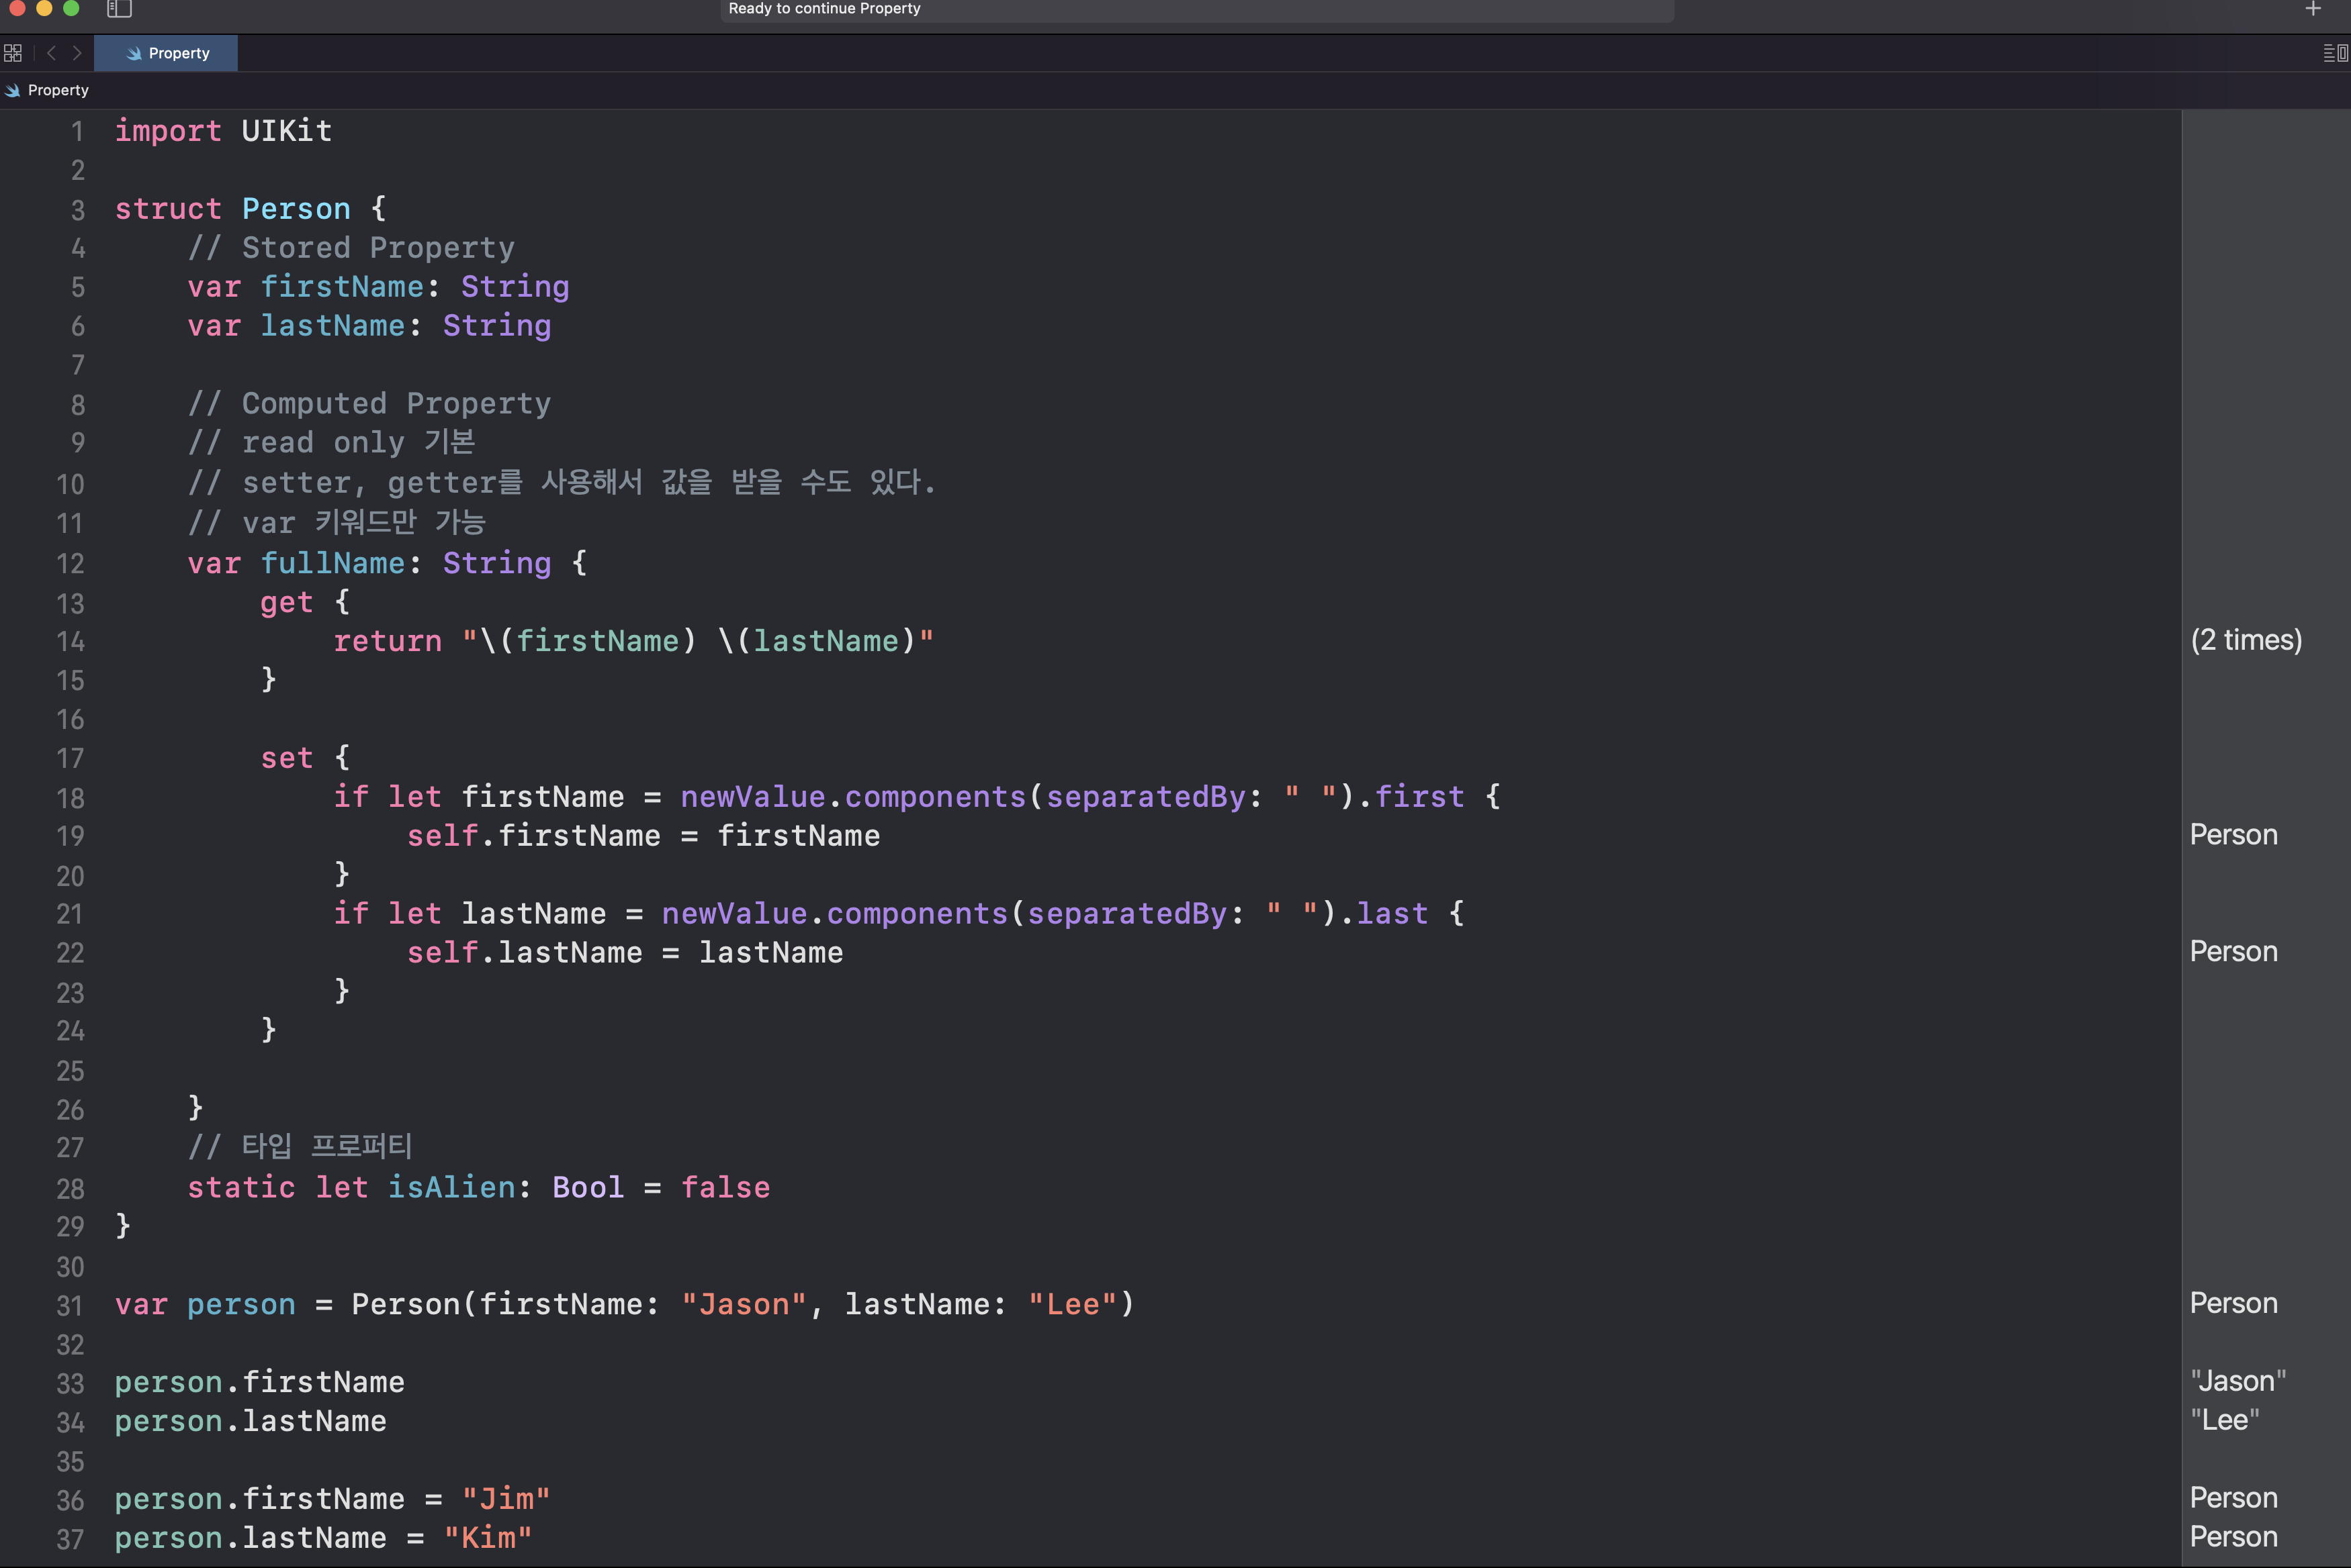Click the Person result on line 31
The height and width of the screenshot is (1568, 2351).
(2233, 1303)
